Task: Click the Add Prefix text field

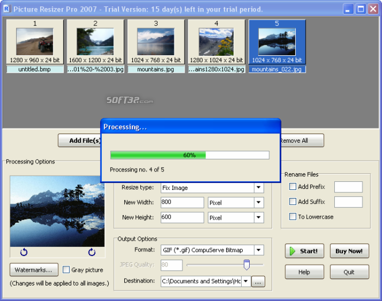Action: pos(349,186)
